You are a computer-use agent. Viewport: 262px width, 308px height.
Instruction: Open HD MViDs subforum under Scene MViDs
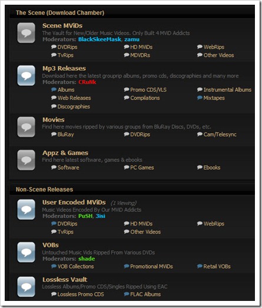[x=141, y=47]
